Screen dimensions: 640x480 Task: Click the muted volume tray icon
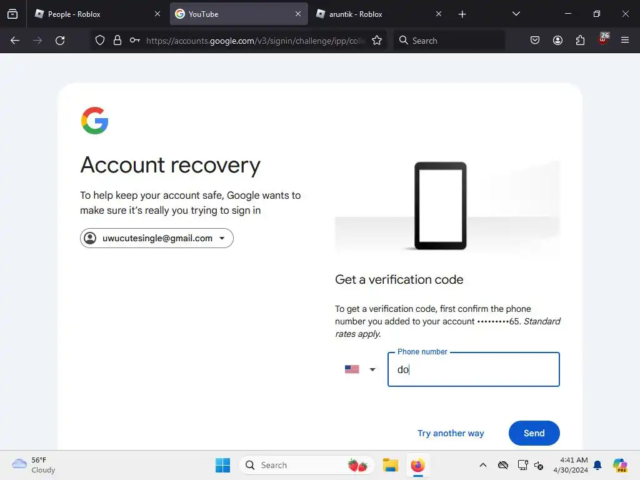point(538,465)
